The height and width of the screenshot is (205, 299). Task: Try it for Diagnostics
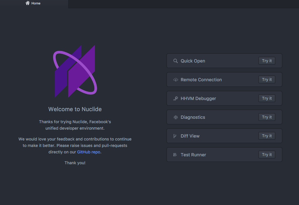[267, 117]
